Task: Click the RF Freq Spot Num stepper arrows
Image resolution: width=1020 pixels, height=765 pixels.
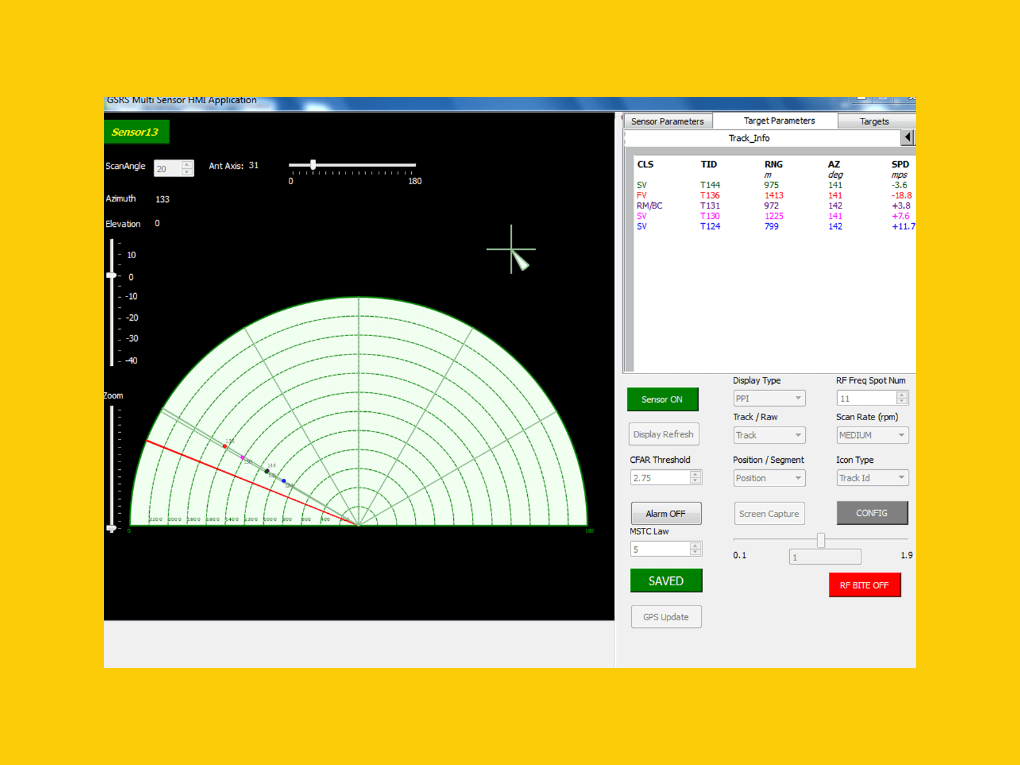Action: pyautogui.click(x=902, y=398)
